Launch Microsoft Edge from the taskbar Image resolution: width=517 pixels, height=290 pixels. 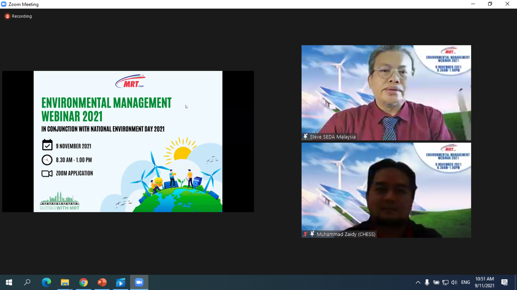46,282
